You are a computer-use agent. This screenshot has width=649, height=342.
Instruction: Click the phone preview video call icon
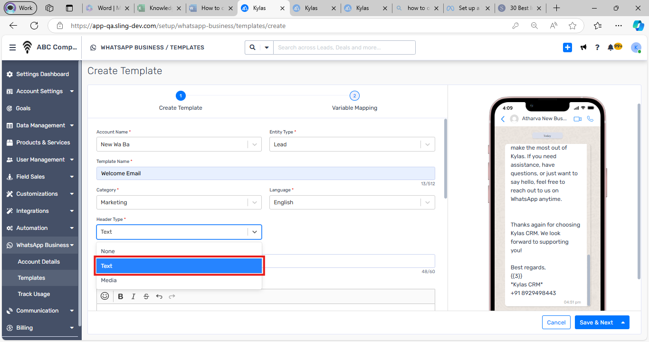[x=578, y=119]
